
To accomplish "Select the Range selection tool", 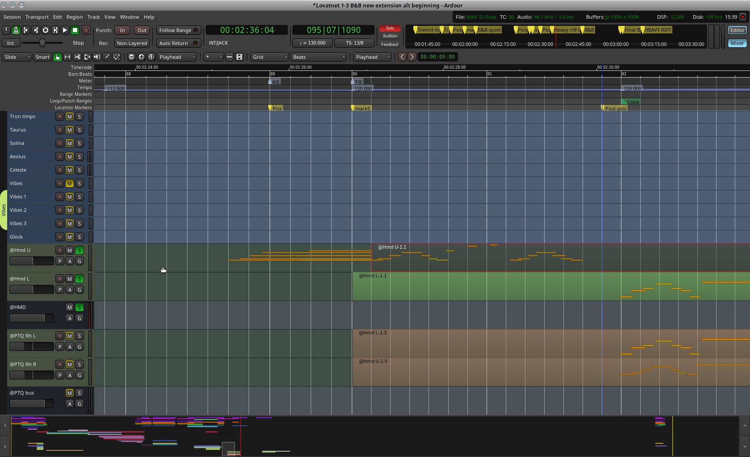I will pyautogui.click(x=67, y=57).
